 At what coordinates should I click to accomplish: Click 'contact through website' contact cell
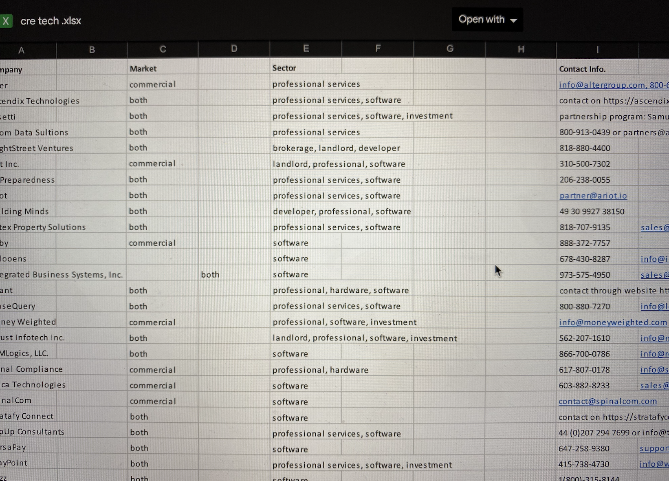[x=614, y=291]
